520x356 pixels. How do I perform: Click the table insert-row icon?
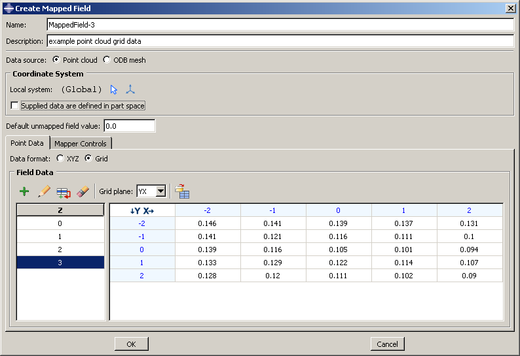point(64,193)
